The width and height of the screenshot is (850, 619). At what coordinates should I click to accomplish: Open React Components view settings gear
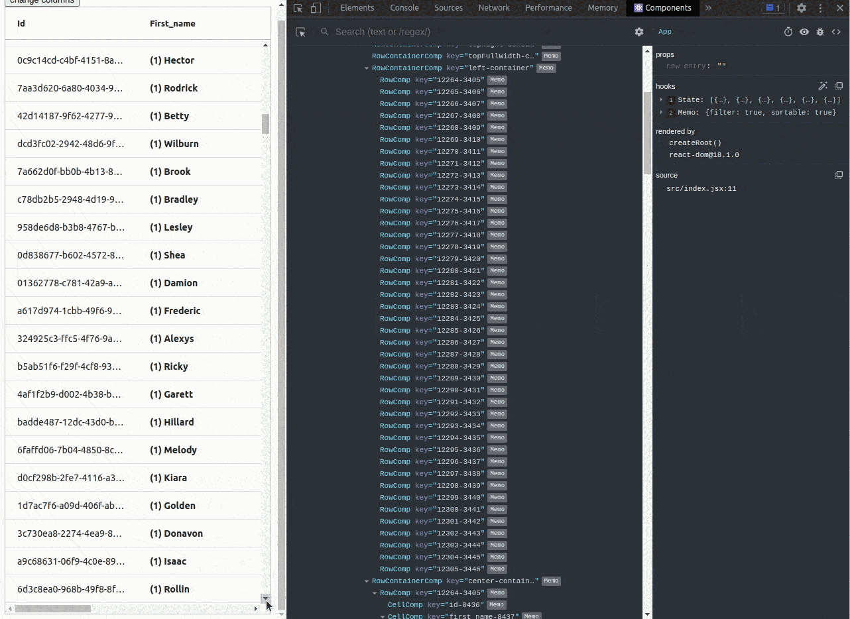pyautogui.click(x=639, y=32)
